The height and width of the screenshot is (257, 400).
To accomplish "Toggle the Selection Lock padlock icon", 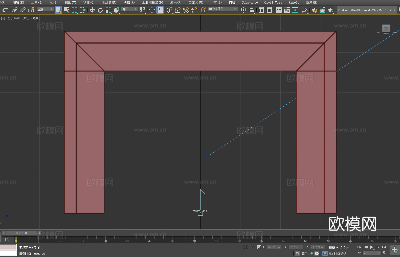I will pos(252,247).
